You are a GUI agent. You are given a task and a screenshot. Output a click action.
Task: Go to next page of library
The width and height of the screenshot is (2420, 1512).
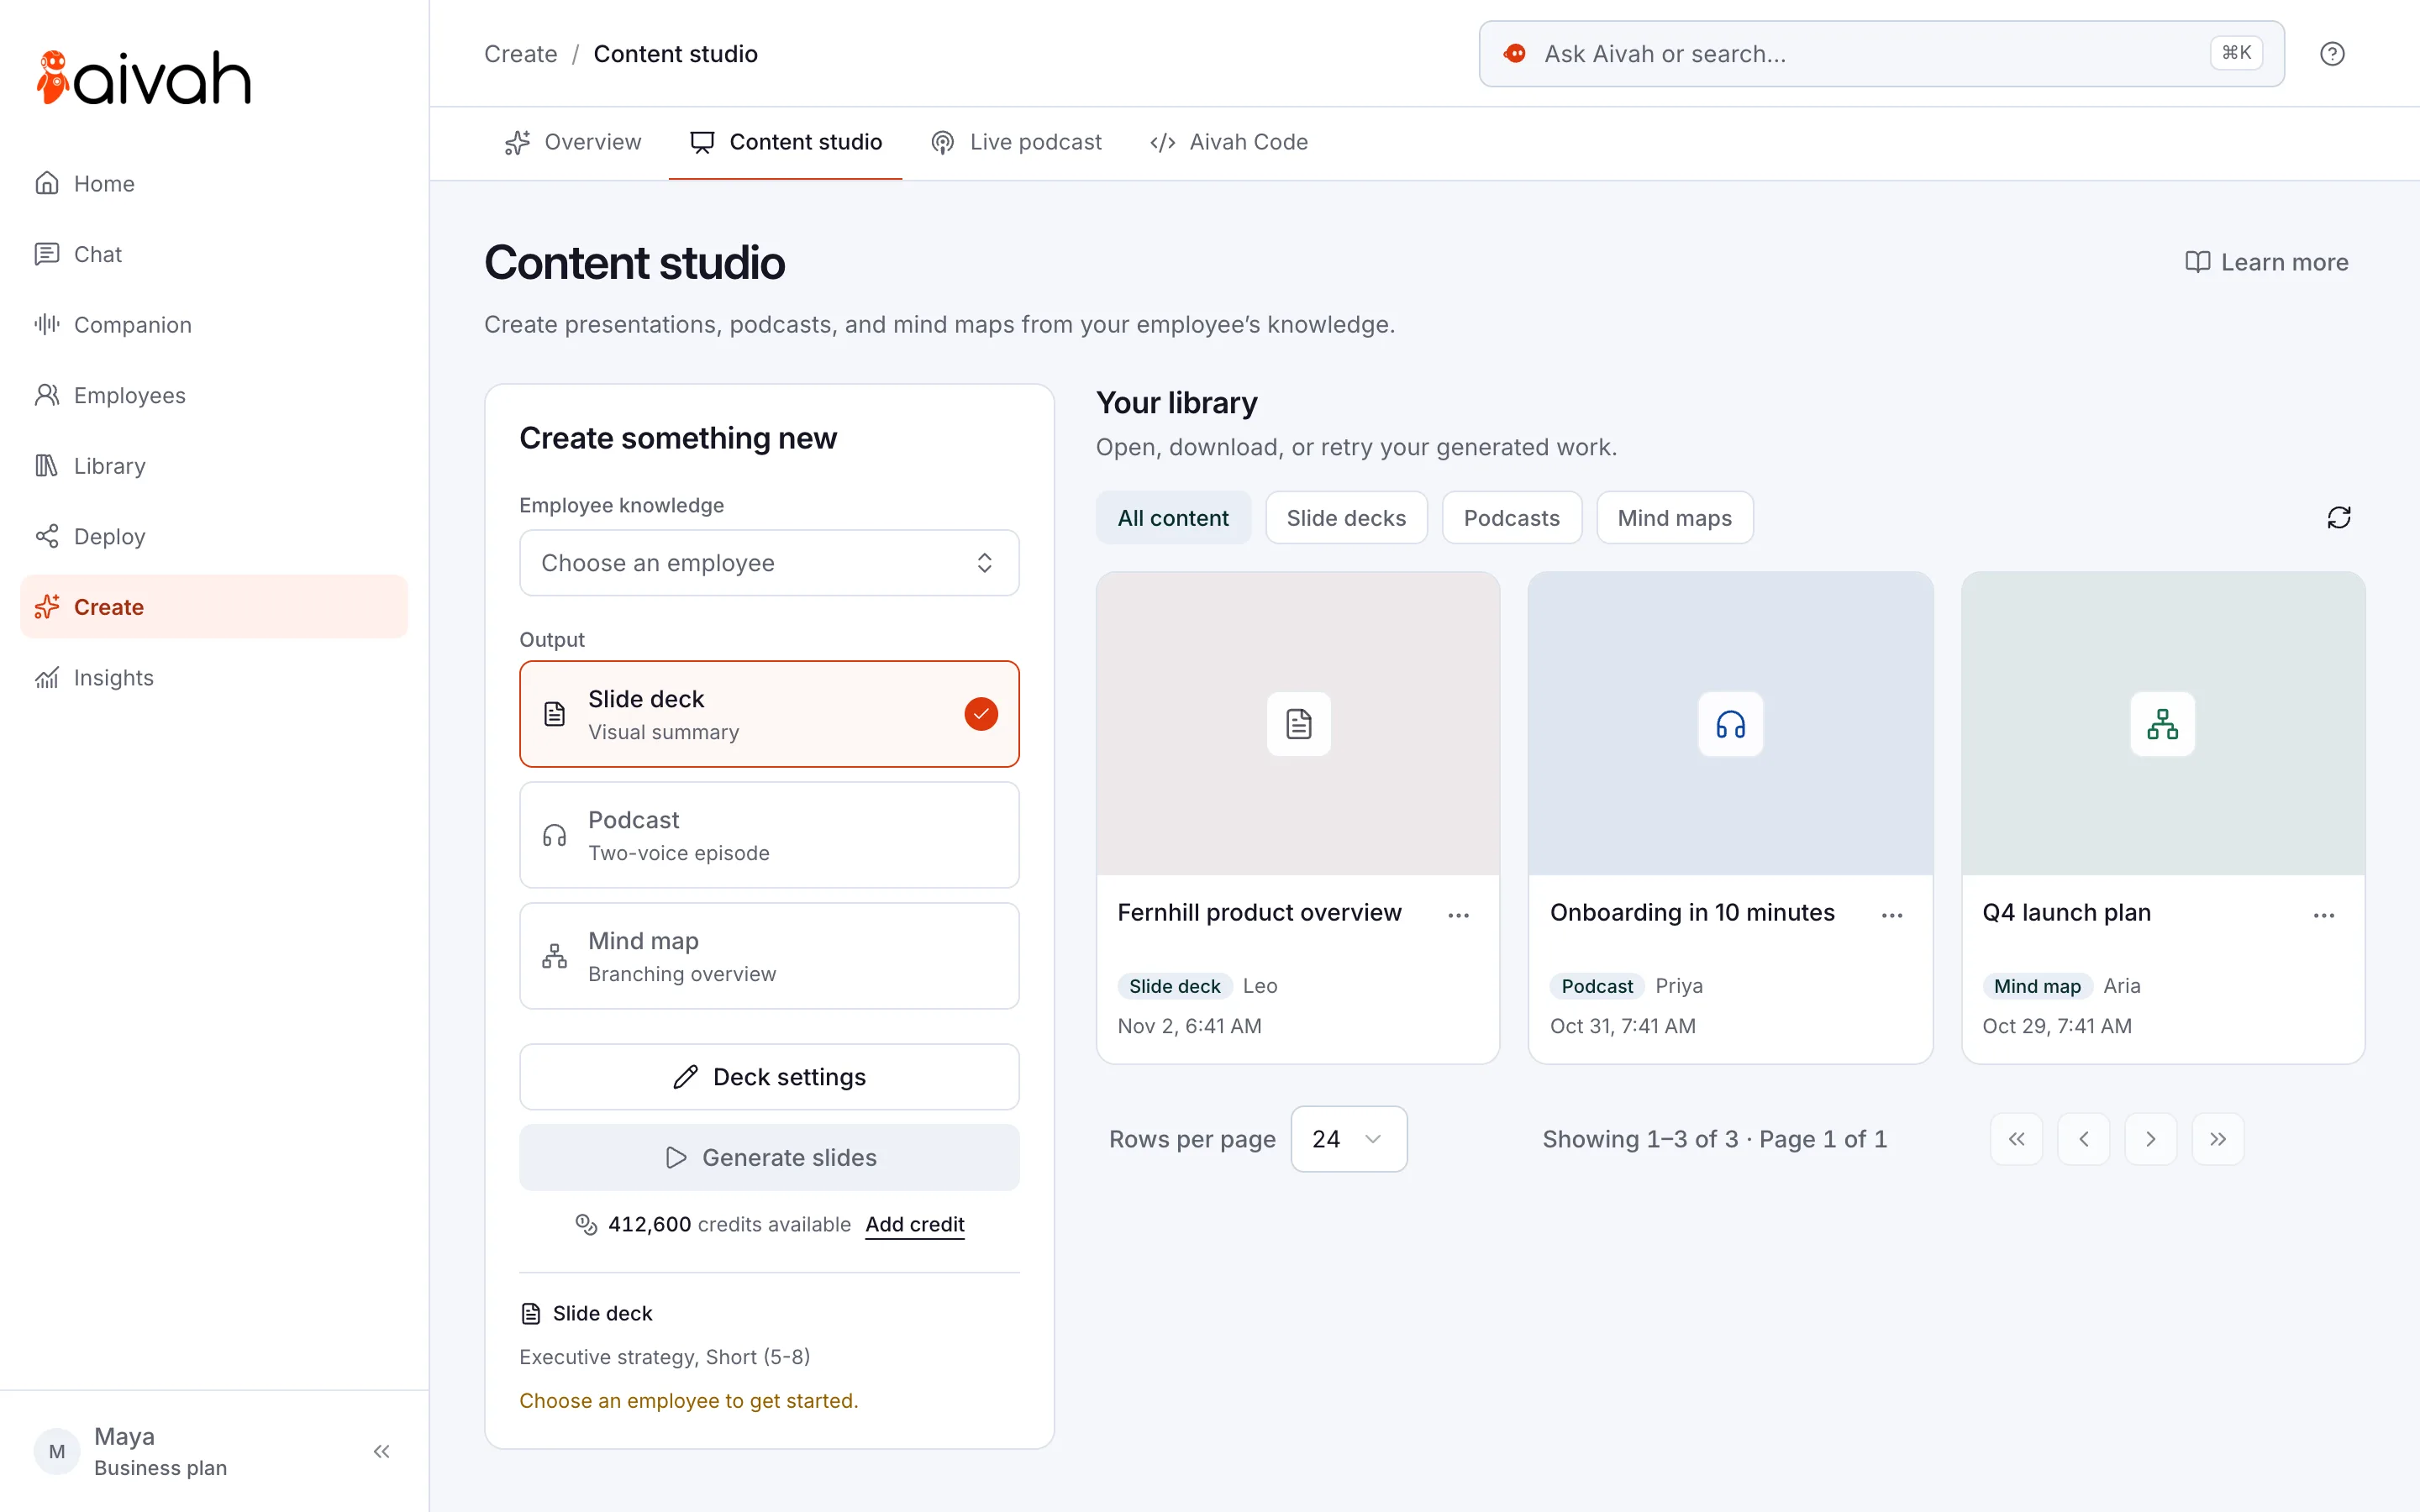2151,1139
